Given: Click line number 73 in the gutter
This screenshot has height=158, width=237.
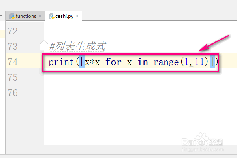Looking at the screenshot, I should [13, 47].
